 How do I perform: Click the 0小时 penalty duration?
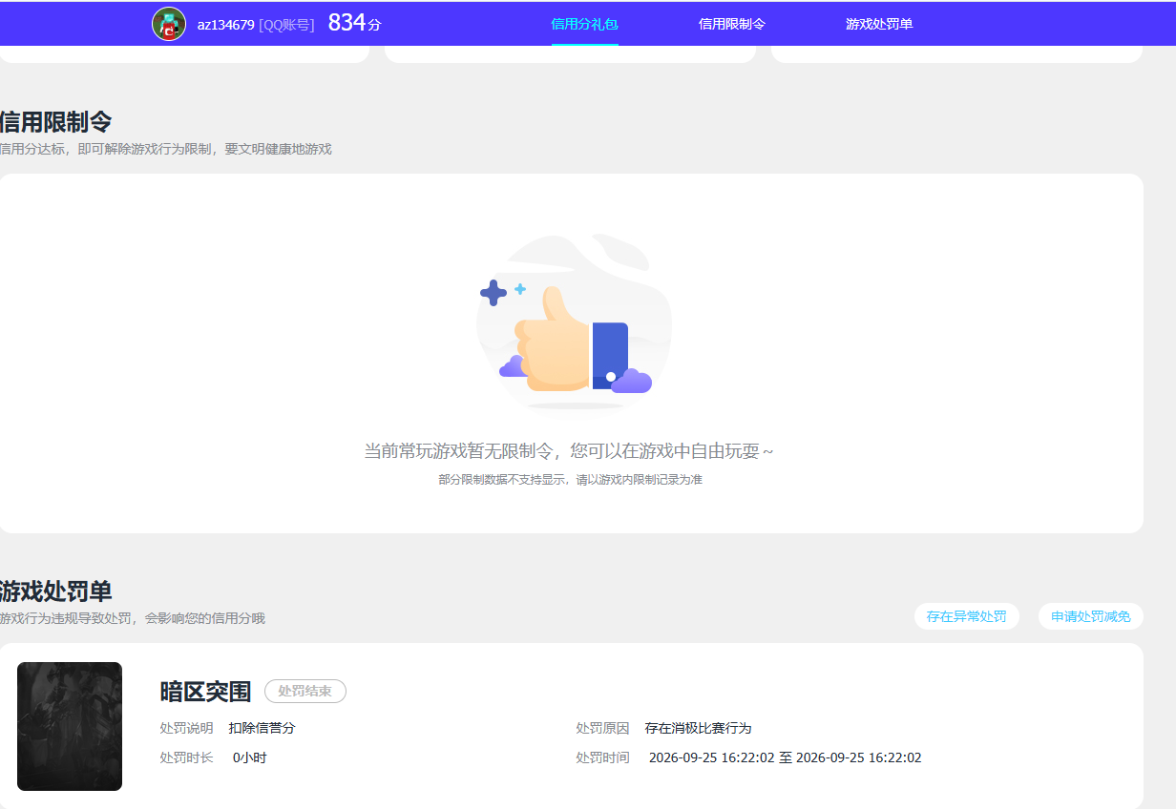click(x=250, y=757)
